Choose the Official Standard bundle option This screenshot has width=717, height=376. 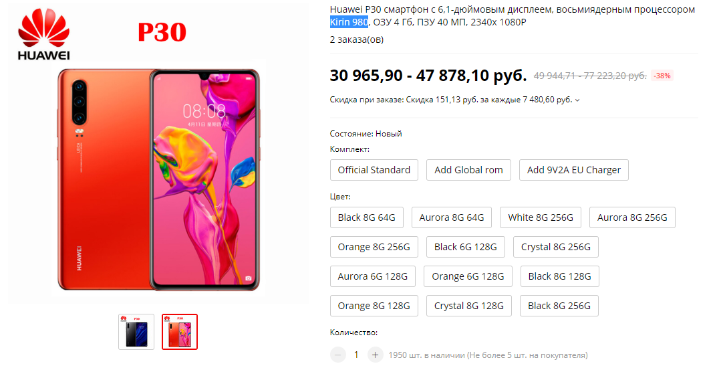tap(374, 170)
